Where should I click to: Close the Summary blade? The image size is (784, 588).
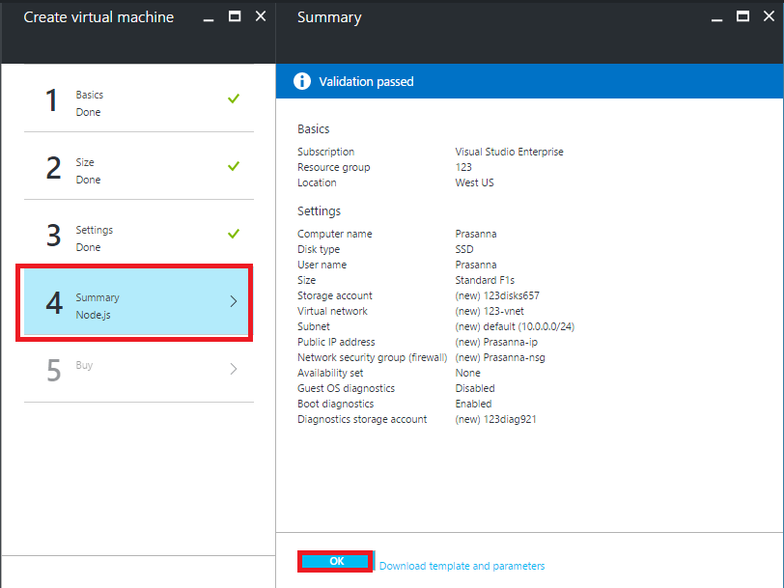point(768,16)
